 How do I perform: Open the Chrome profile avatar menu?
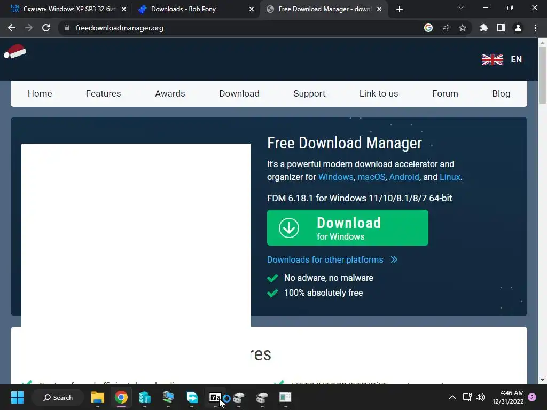click(518, 28)
